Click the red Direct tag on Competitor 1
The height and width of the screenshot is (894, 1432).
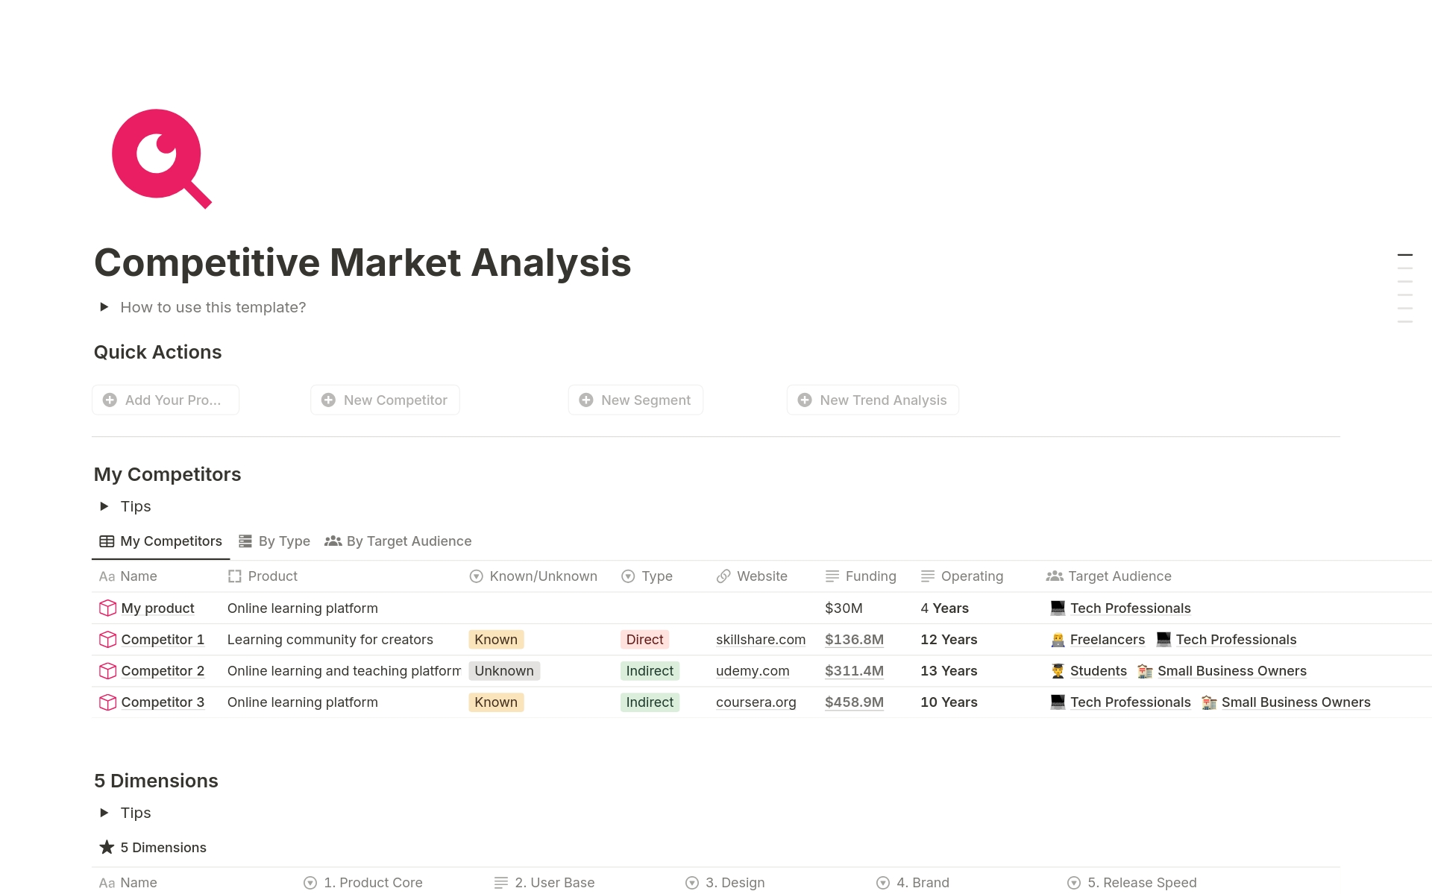click(644, 639)
